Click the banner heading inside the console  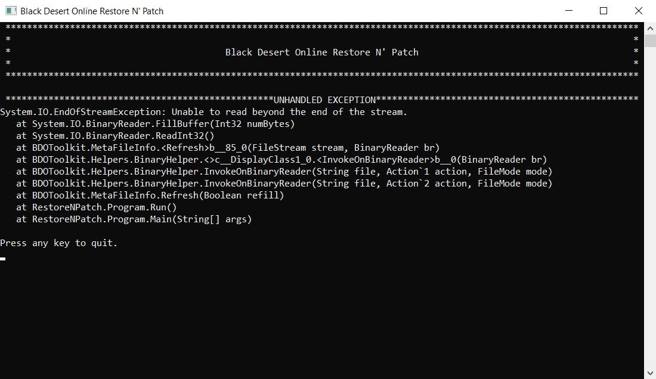point(321,52)
